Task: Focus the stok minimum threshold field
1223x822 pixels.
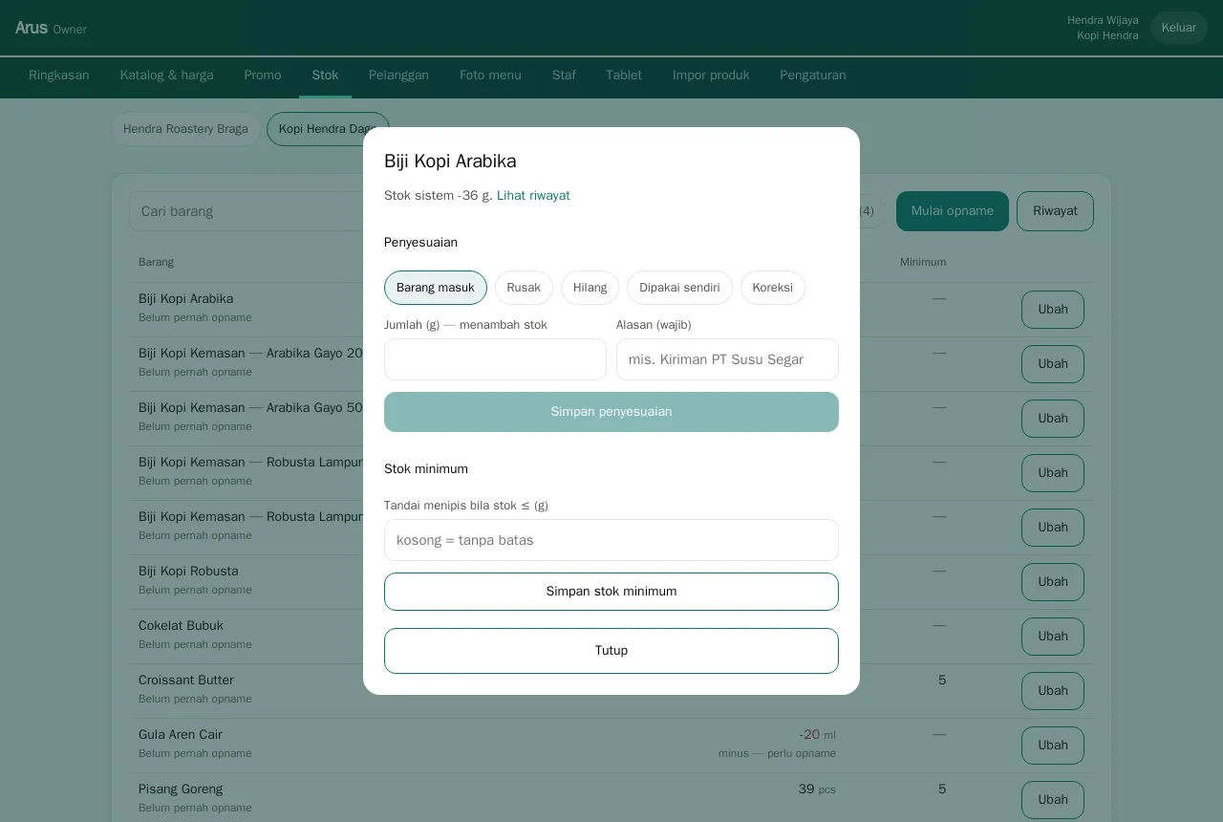Action: pos(611,540)
